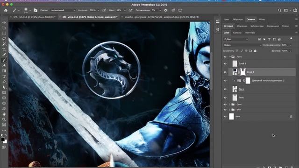Screen dimensions: 299x168
Task: Click the background color swatch
Action: pos(5,142)
